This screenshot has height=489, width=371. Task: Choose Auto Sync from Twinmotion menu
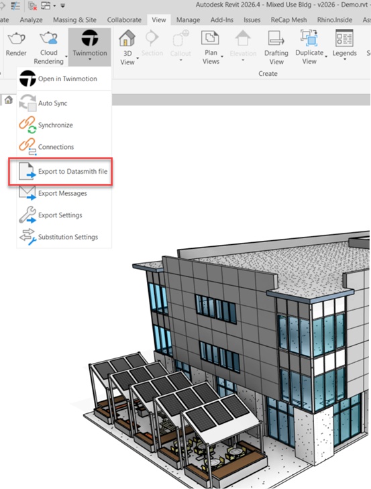[x=64, y=103]
